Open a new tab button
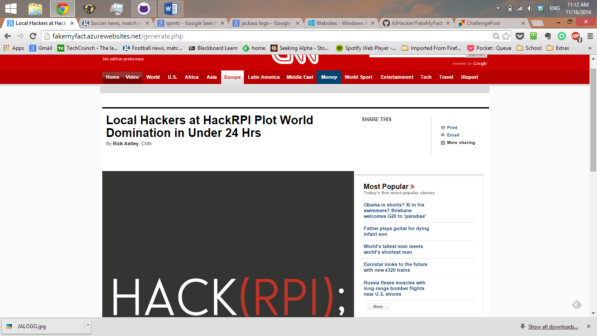597x336 pixels. [x=538, y=23]
